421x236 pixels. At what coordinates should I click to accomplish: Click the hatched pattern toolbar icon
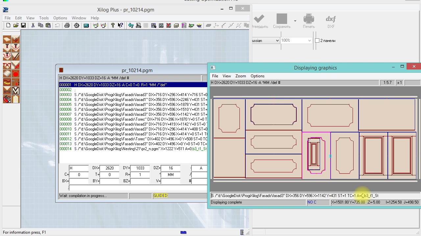click(x=161, y=25)
